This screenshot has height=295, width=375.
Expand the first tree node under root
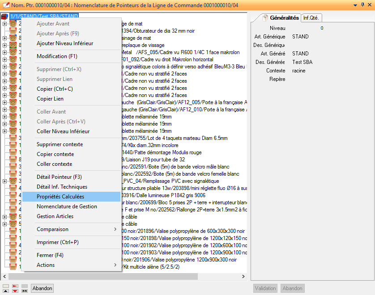[x=5, y=24]
